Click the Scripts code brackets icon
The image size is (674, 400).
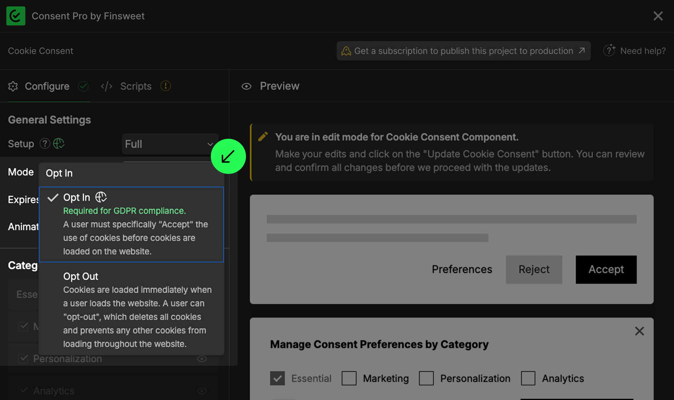[x=106, y=86]
